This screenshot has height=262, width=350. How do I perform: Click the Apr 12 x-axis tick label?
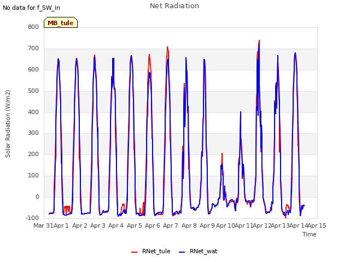262,225
